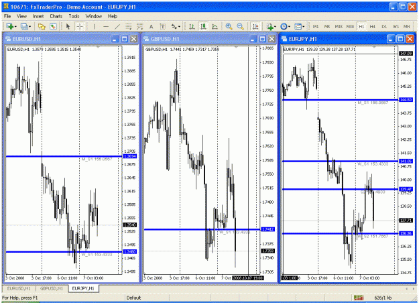Open the Insert menu
This screenshot has width=419, height=303.
[x=38, y=16]
